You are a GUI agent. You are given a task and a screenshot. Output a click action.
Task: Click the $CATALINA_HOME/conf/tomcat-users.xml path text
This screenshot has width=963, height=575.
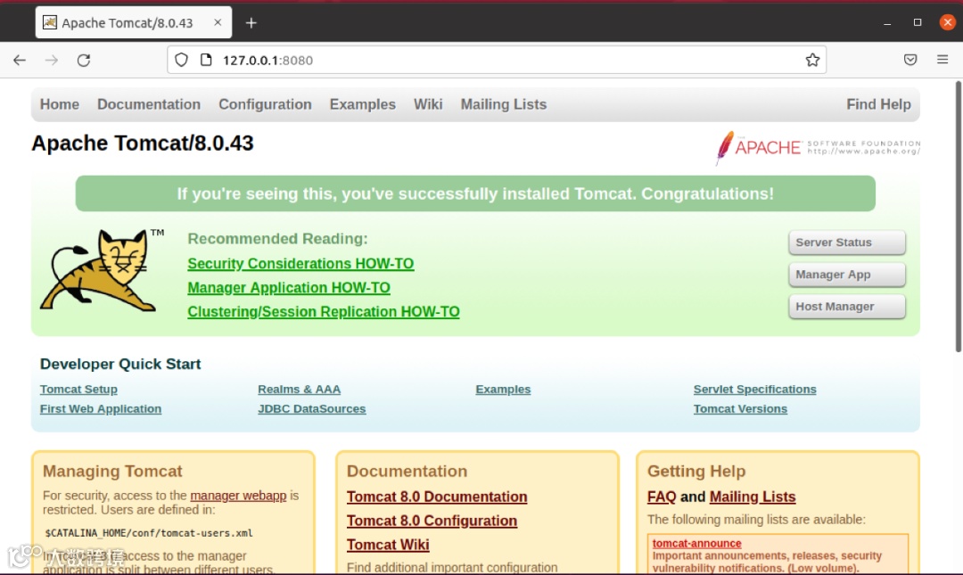tap(149, 533)
